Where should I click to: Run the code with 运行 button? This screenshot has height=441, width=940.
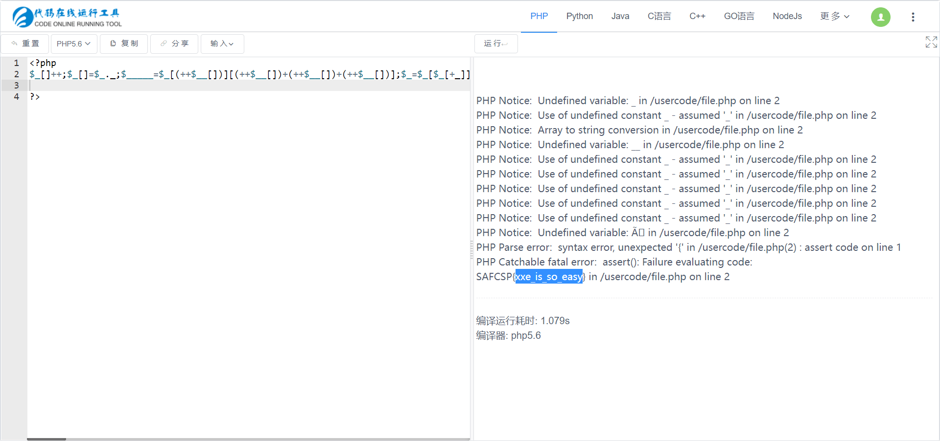click(x=495, y=44)
